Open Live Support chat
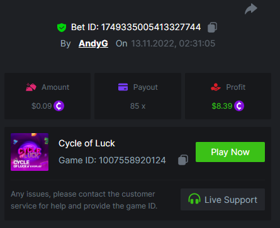Image resolution: width=280 pixels, height=228 pixels. click(223, 199)
